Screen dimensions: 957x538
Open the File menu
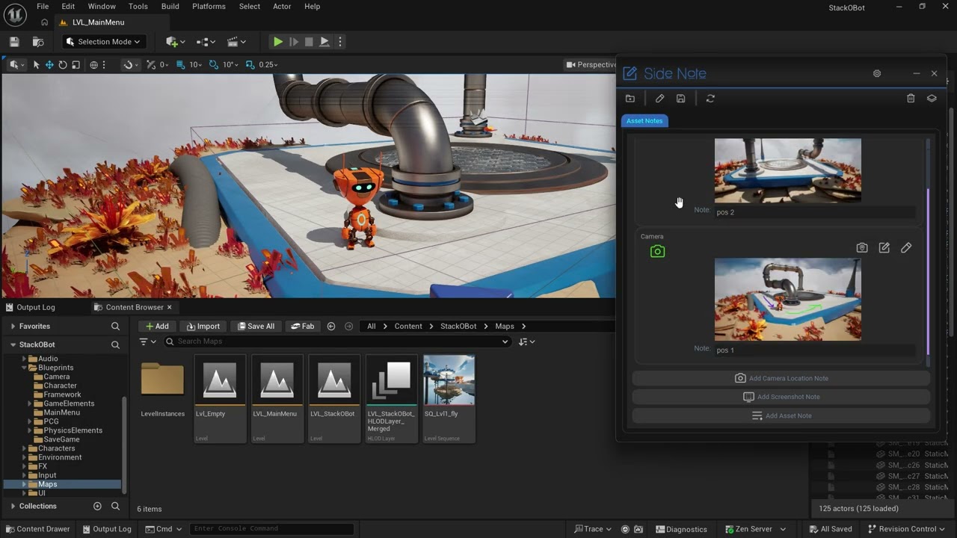point(43,6)
